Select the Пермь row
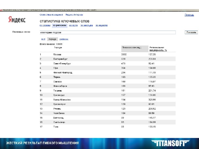Viewport: 199px width, 149px height. click(x=108, y=77)
